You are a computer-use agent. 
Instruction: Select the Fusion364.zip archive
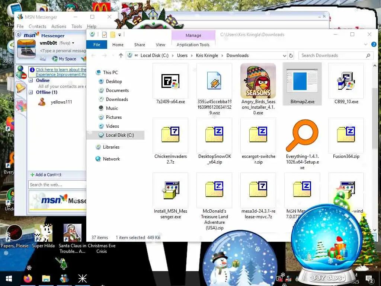346,139
